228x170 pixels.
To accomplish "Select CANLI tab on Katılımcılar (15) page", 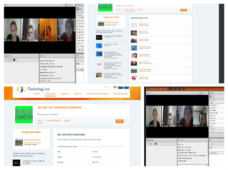I will (141, 10).
